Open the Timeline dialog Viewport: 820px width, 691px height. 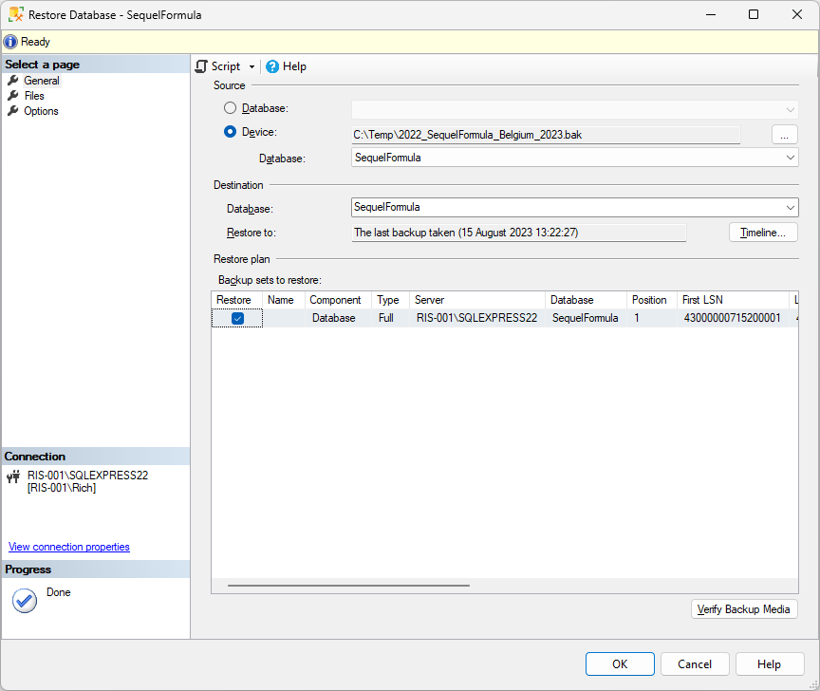[763, 233]
